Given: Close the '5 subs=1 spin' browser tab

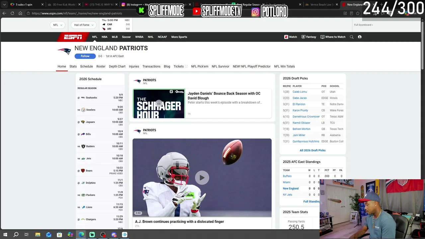Looking at the screenshot, I should [42, 5].
